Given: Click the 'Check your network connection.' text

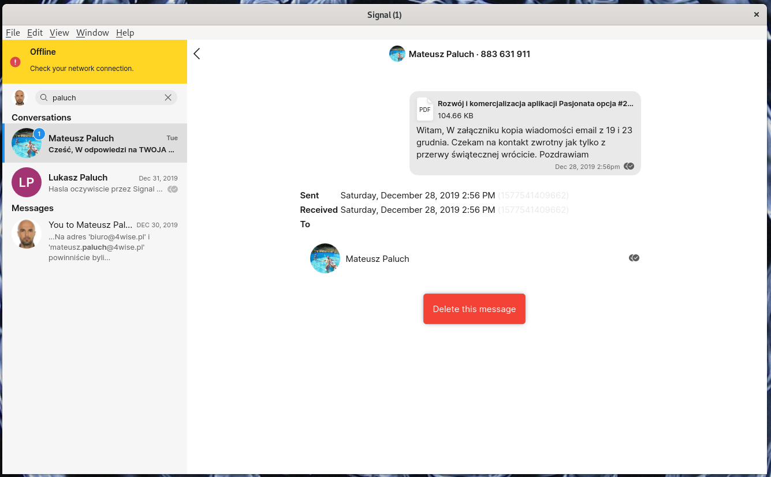Looking at the screenshot, I should (x=82, y=68).
